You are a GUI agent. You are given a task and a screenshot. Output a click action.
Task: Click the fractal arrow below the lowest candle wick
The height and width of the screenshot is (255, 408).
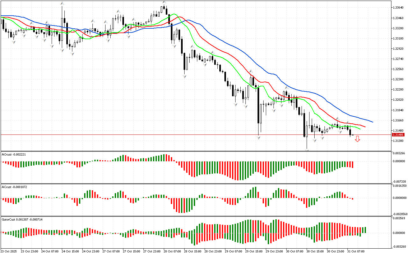tap(307, 150)
